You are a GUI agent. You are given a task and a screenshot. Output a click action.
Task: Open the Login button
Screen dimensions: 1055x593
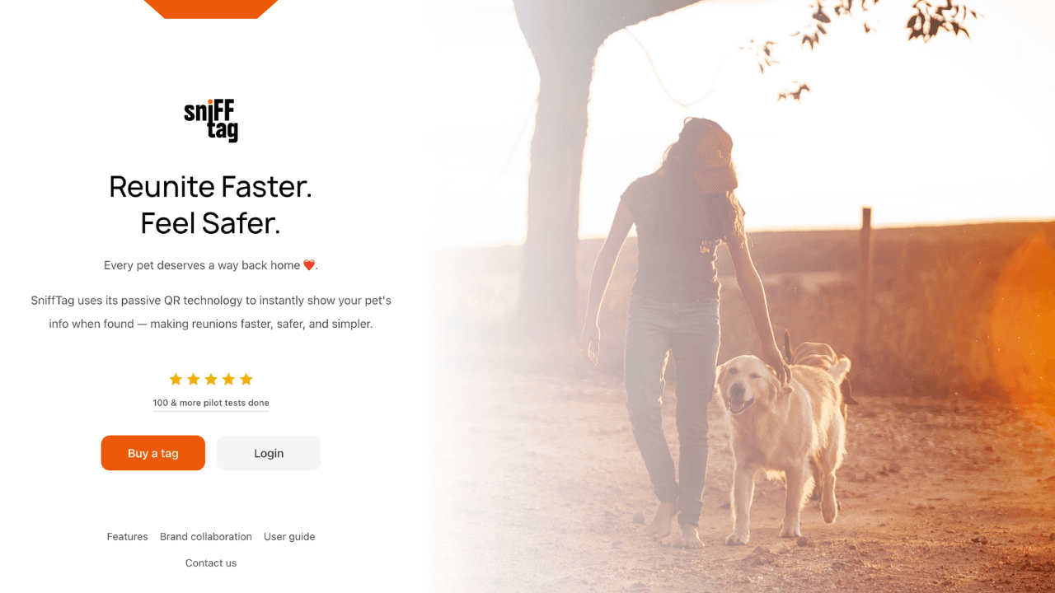269,453
